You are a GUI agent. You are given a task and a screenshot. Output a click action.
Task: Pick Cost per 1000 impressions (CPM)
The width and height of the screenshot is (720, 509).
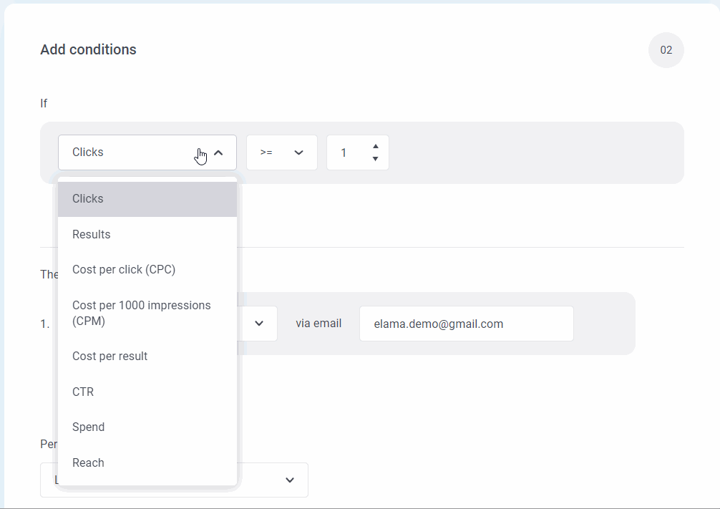[147, 314]
